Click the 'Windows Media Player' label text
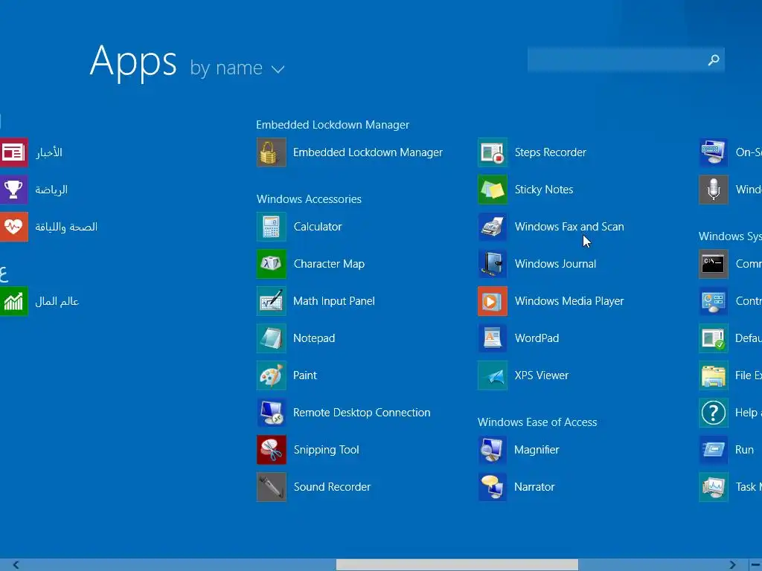The image size is (762, 571). pos(569,301)
